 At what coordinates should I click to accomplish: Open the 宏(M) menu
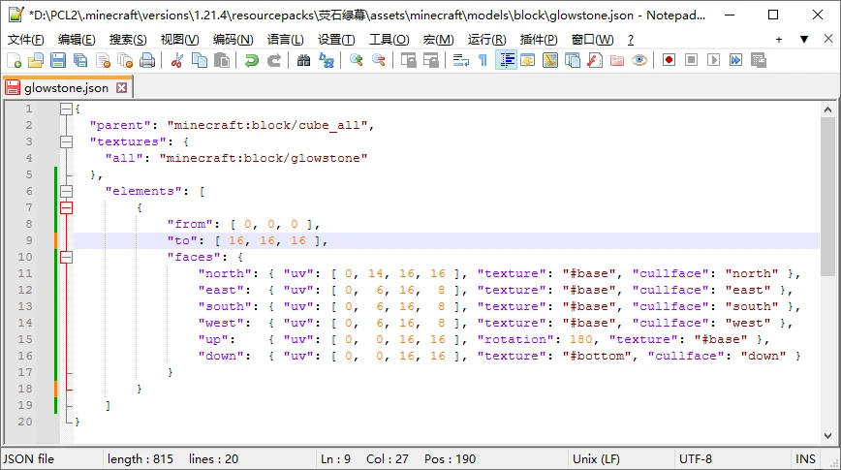438,39
